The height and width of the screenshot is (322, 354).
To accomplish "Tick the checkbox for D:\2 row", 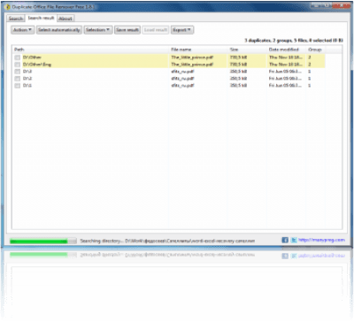I will (x=18, y=79).
